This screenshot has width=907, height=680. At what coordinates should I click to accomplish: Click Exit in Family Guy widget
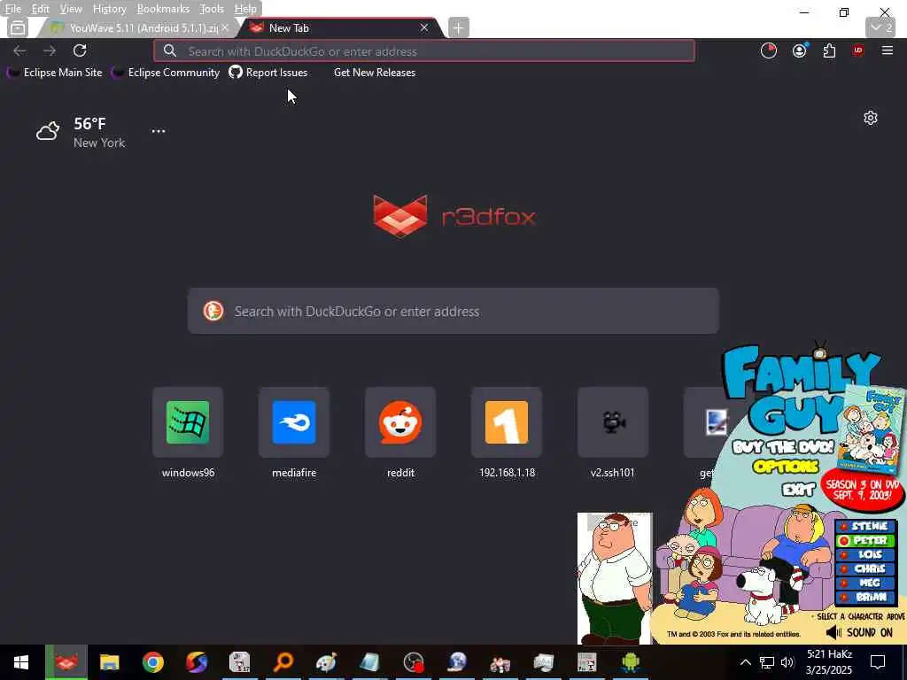(x=798, y=490)
